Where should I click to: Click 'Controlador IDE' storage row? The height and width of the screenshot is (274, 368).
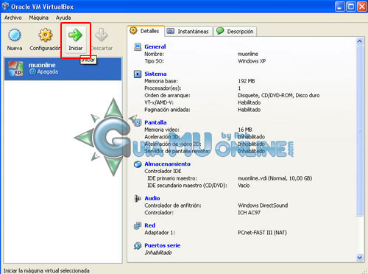pyautogui.click(x=163, y=171)
